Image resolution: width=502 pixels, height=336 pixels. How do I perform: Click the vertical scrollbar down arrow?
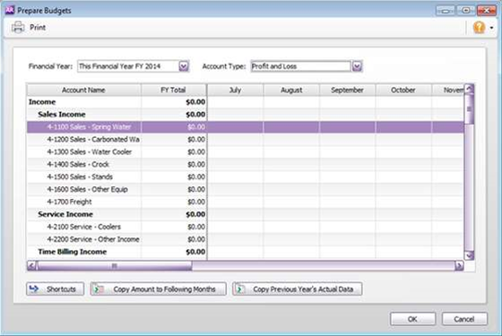[469, 255]
